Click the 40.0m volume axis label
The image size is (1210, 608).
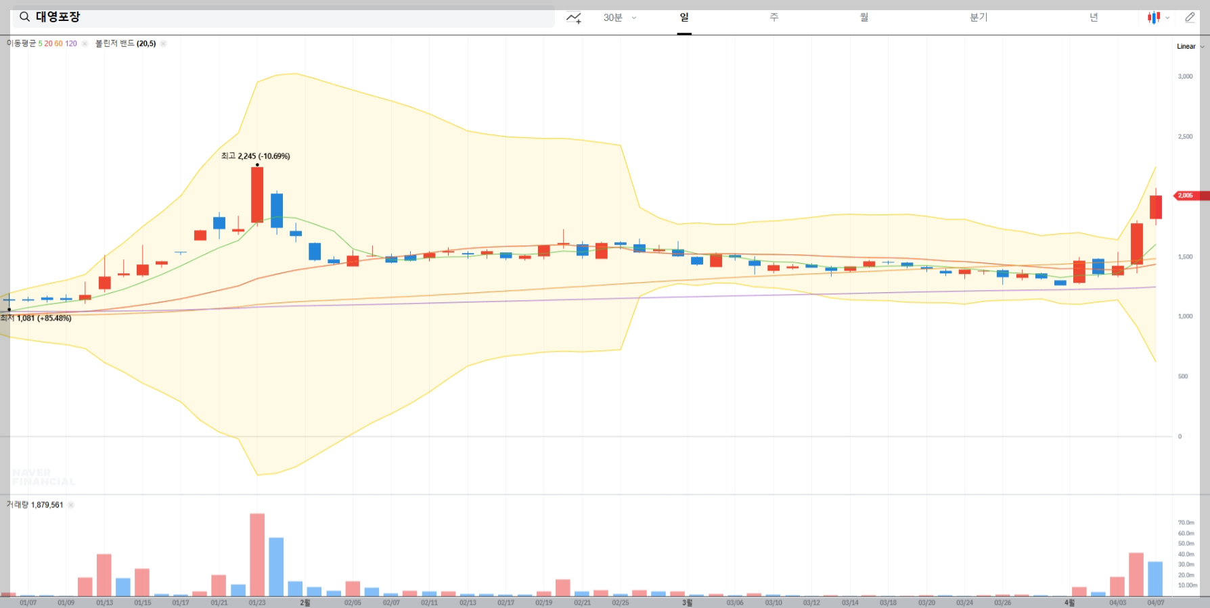pyautogui.click(x=1186, y=555)
